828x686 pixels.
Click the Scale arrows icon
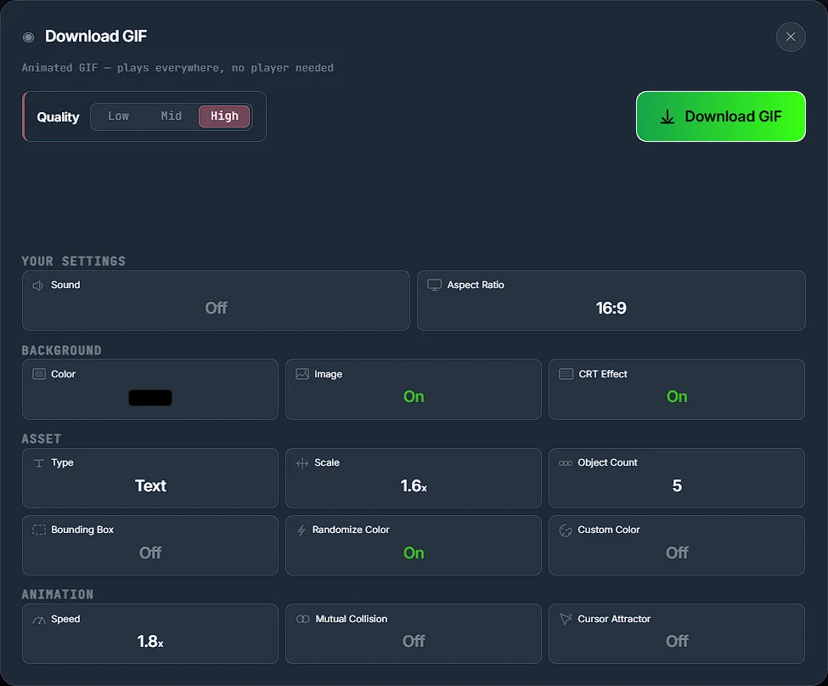coord(302,463)
